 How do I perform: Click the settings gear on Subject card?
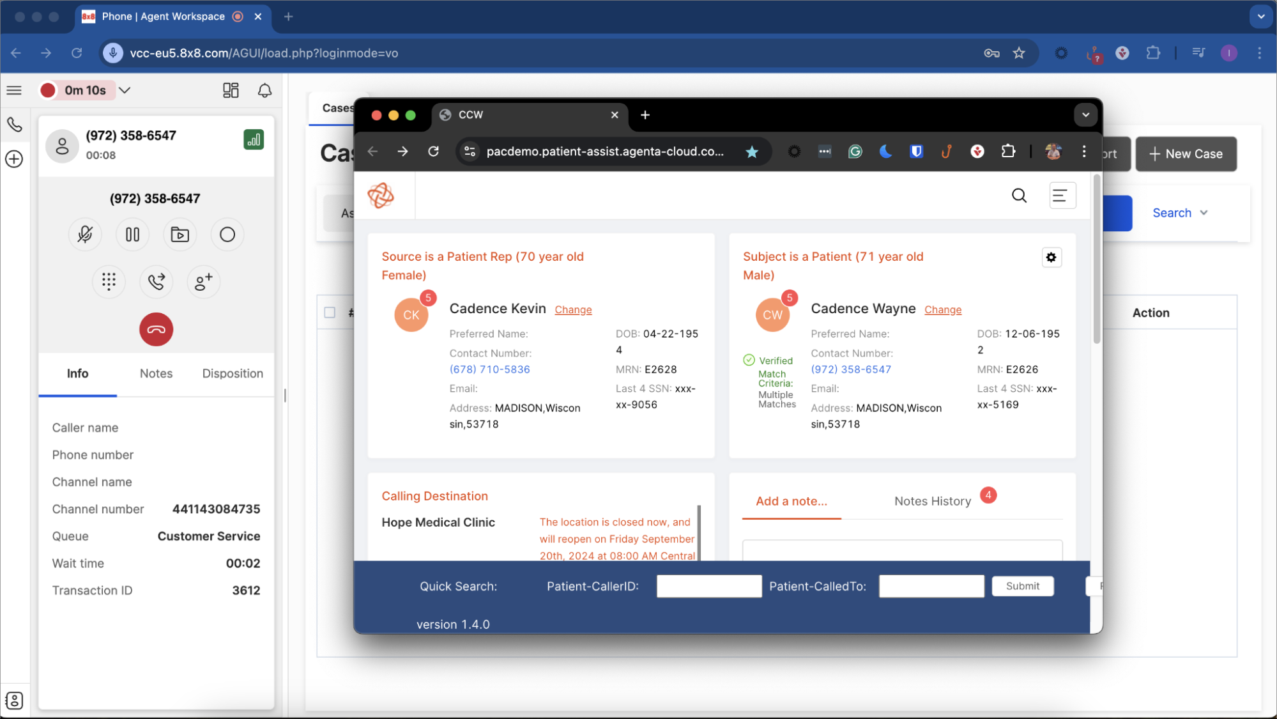tap(1051, 258)
